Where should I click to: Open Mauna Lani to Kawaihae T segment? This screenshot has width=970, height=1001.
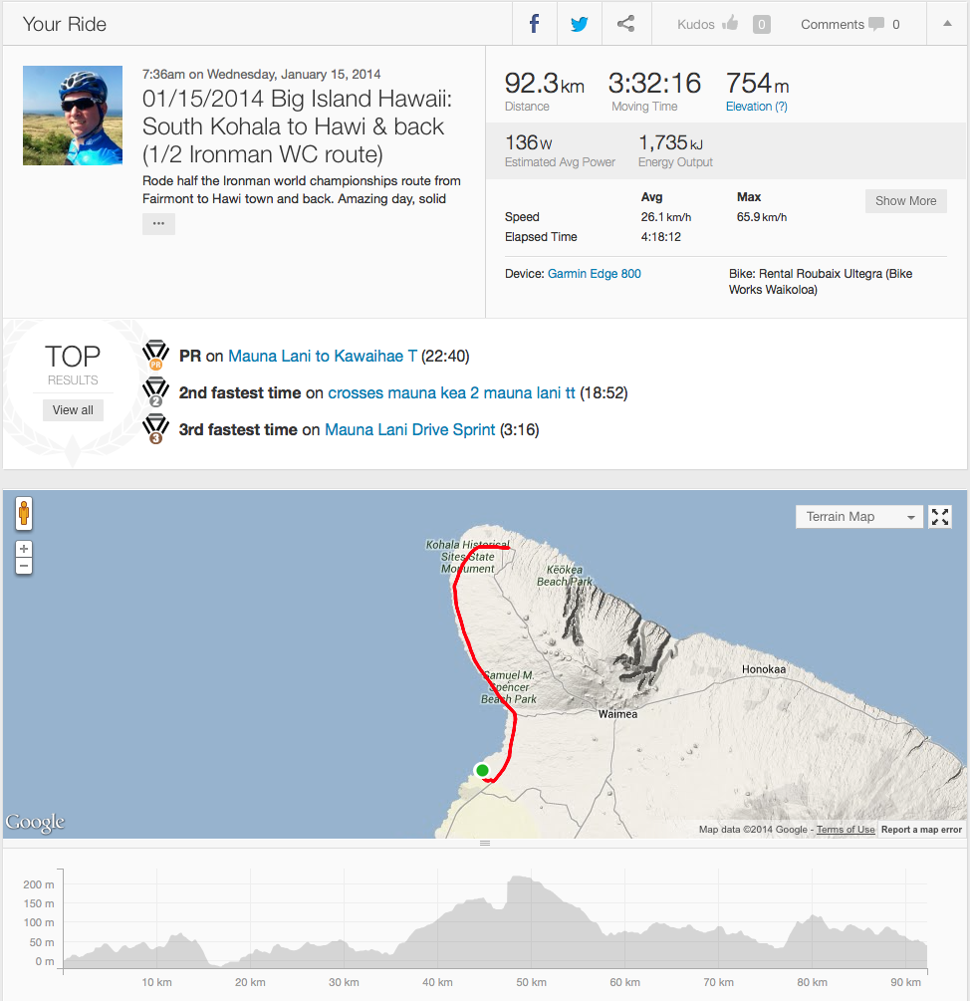tap(322, 356)
